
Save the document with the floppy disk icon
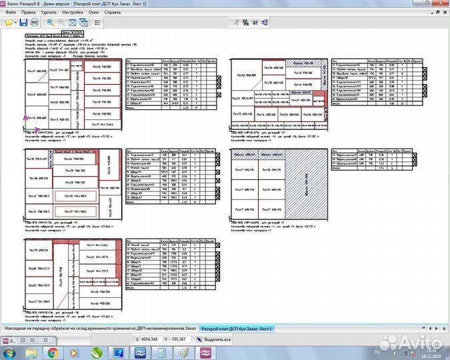[x=23, y=22]
